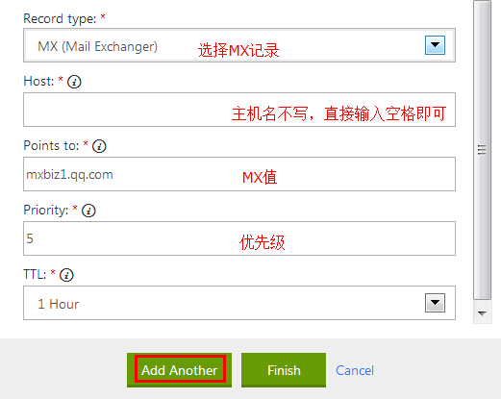501x399 pixels.
Task: Click the Record type label
Action: coord(60,18)
